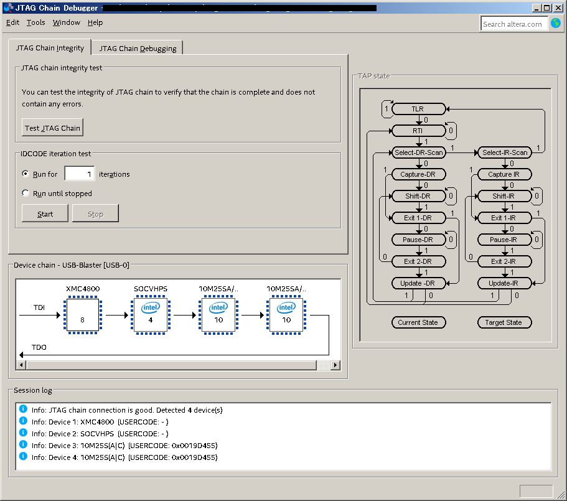Click info icon for 'JTAG chain connection is good' log

coord(23,409)
